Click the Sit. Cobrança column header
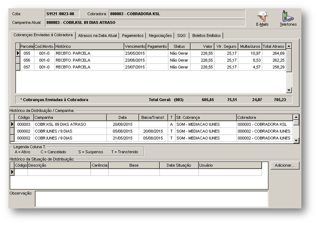Viewport: 318px width, 225px height. coord(206,117)
